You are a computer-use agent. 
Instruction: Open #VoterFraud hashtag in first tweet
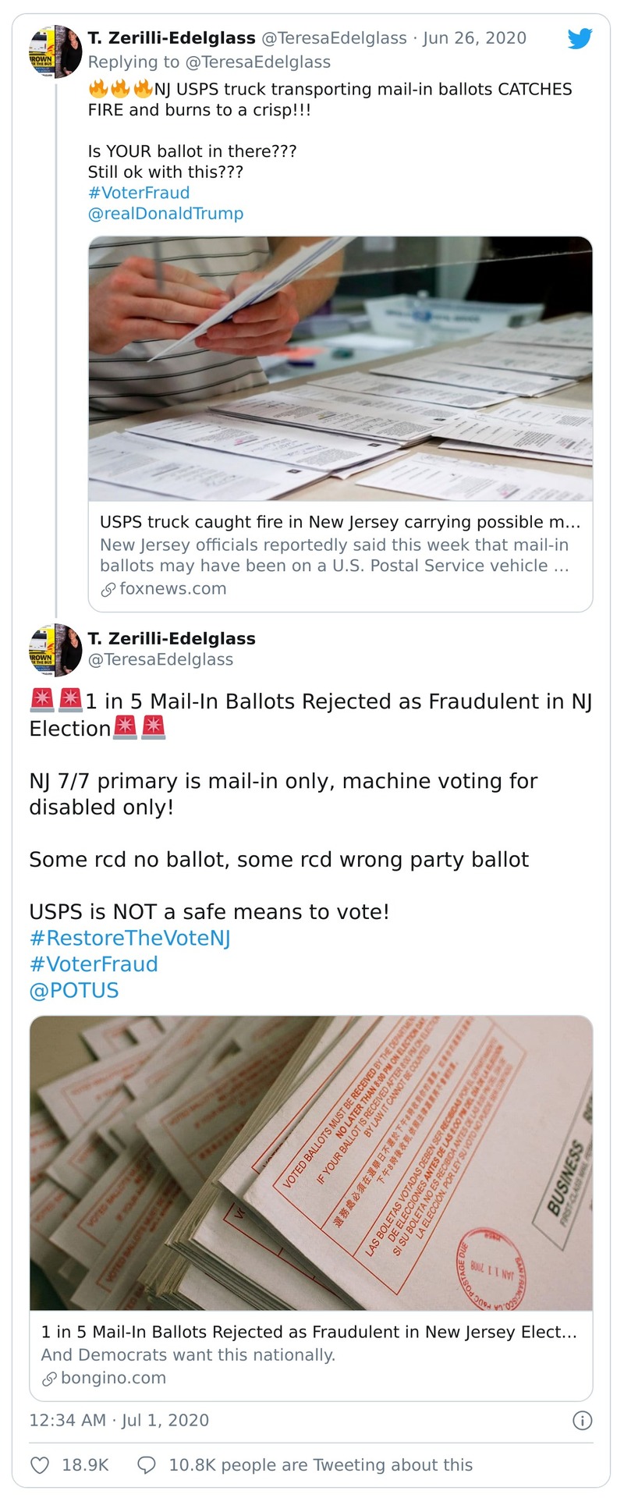click(x=139, y=193)
